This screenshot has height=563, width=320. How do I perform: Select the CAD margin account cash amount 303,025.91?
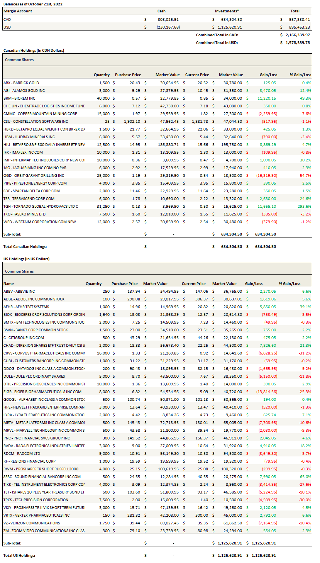coord(168,19)
